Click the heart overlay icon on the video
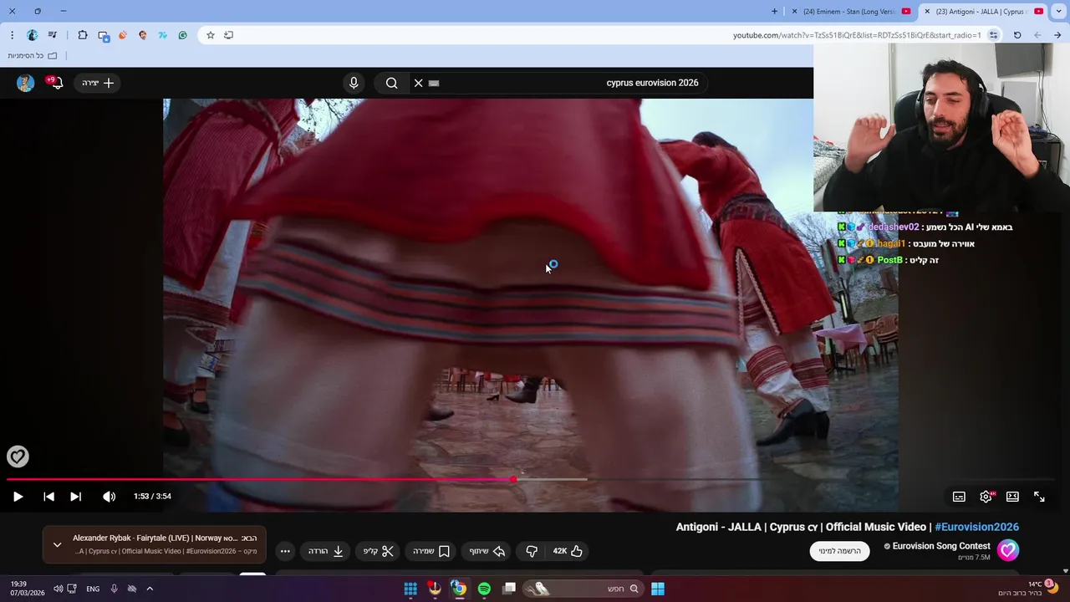 (18, 456)
